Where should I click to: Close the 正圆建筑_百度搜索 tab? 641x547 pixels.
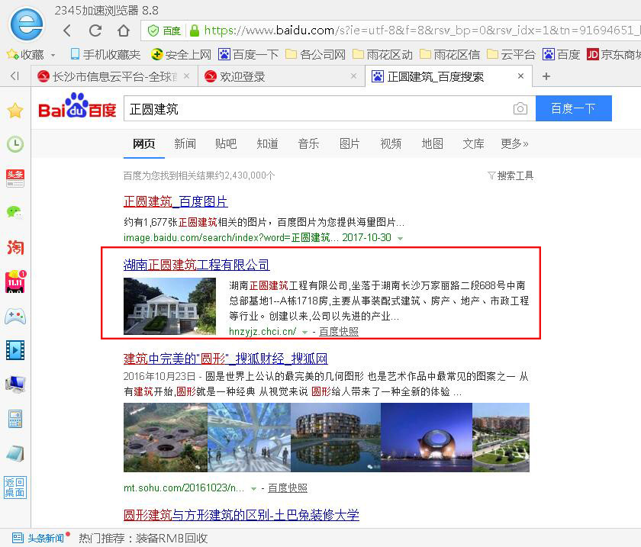click(520, 76)
